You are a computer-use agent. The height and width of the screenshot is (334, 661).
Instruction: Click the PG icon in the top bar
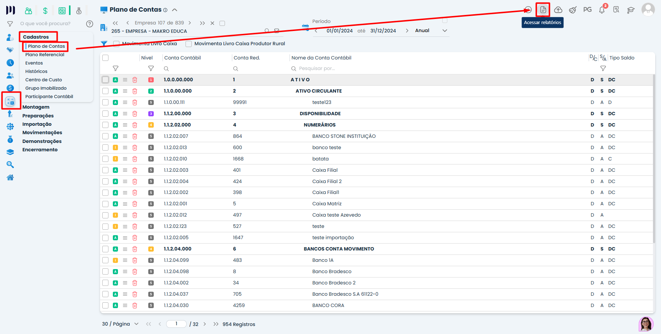point(587,10)
